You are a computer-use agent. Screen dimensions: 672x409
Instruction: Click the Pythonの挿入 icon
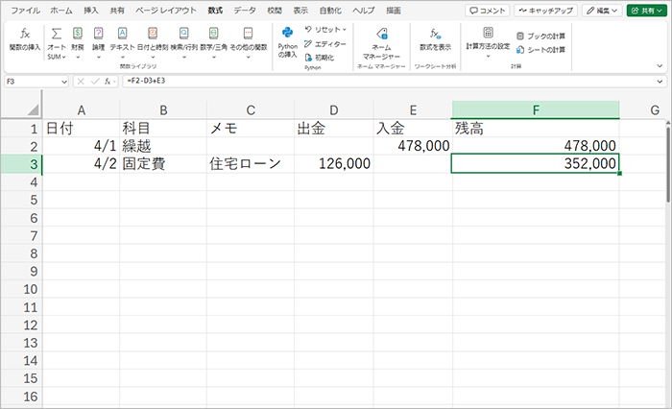(x=288, y=33)
